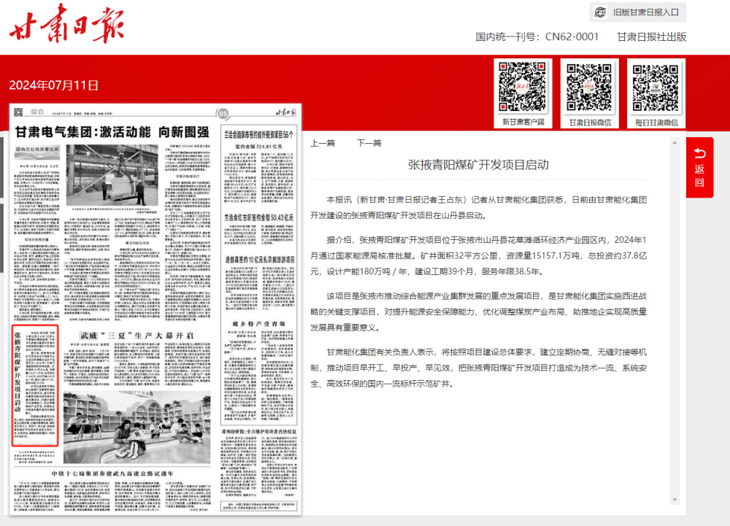Click the globe icon beside 旧版甘肃日报入口
Screen dimensions: 730x526
(x=600, y=12)
